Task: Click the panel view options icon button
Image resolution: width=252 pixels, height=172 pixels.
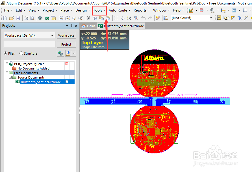Action: click(x=60, y=53)
